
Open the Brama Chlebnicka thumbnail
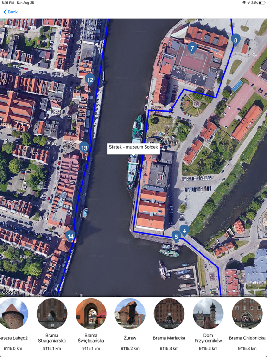click(x=247, y=314)
